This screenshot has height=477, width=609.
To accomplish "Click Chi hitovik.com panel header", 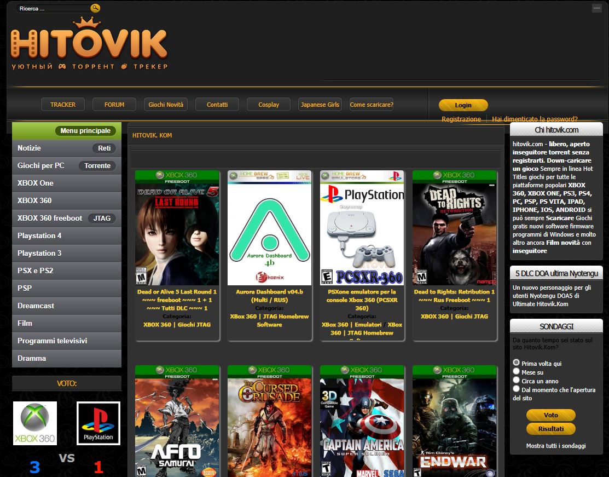I will [x=556, y=130].
